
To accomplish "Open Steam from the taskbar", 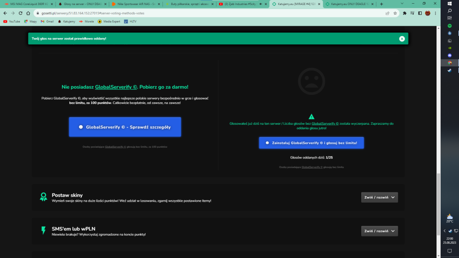I will click(450, 71).
